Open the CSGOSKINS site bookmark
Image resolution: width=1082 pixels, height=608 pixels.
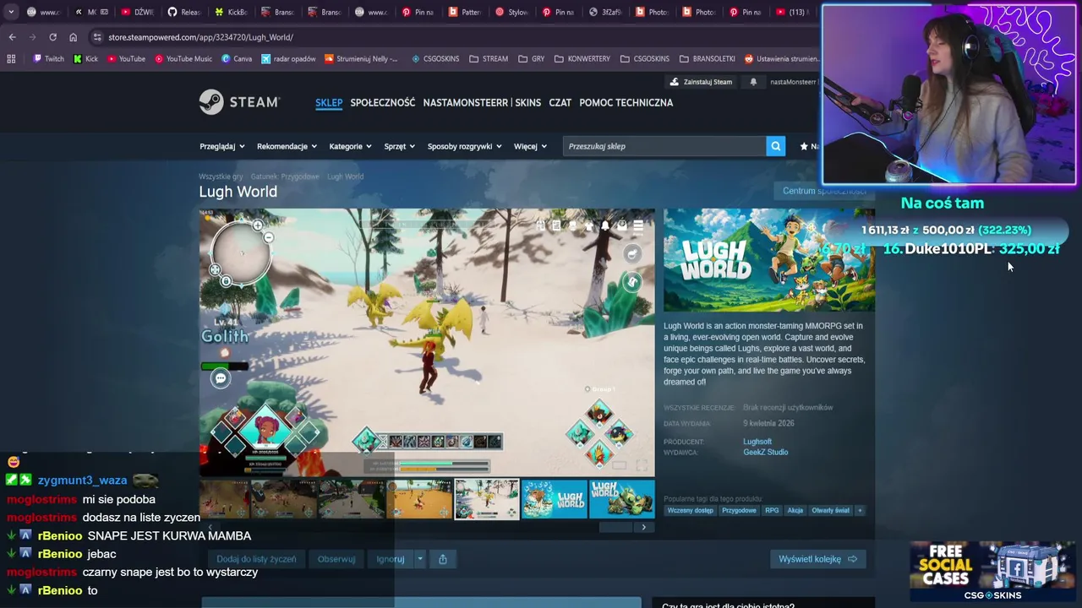pos(435,59)
